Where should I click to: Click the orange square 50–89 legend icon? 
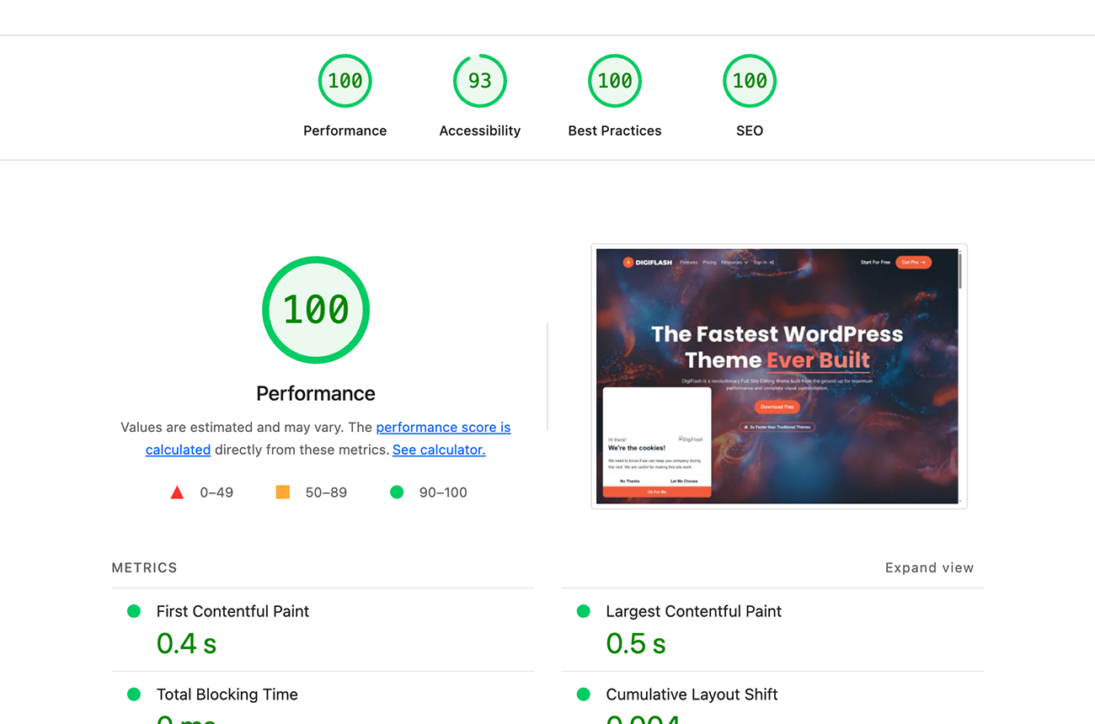tap(283, 492)
